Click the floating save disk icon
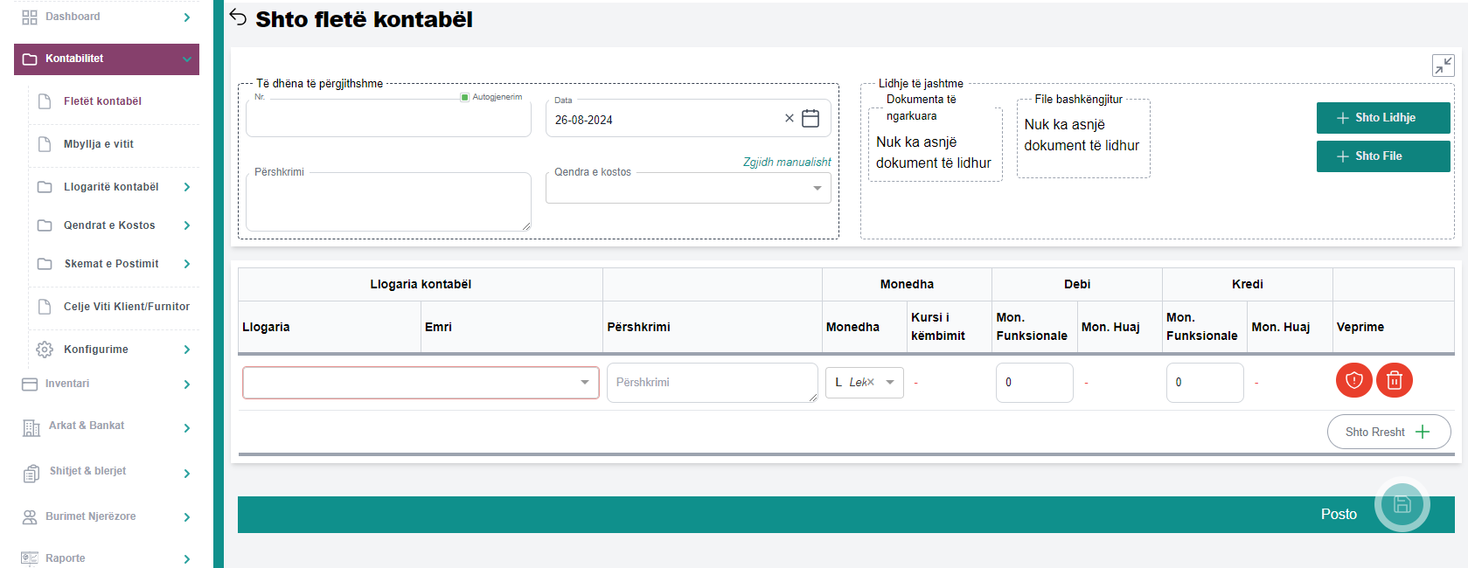Image resolution: width=1468 pixels, height=568 pixels. [x=1402, y=504]
